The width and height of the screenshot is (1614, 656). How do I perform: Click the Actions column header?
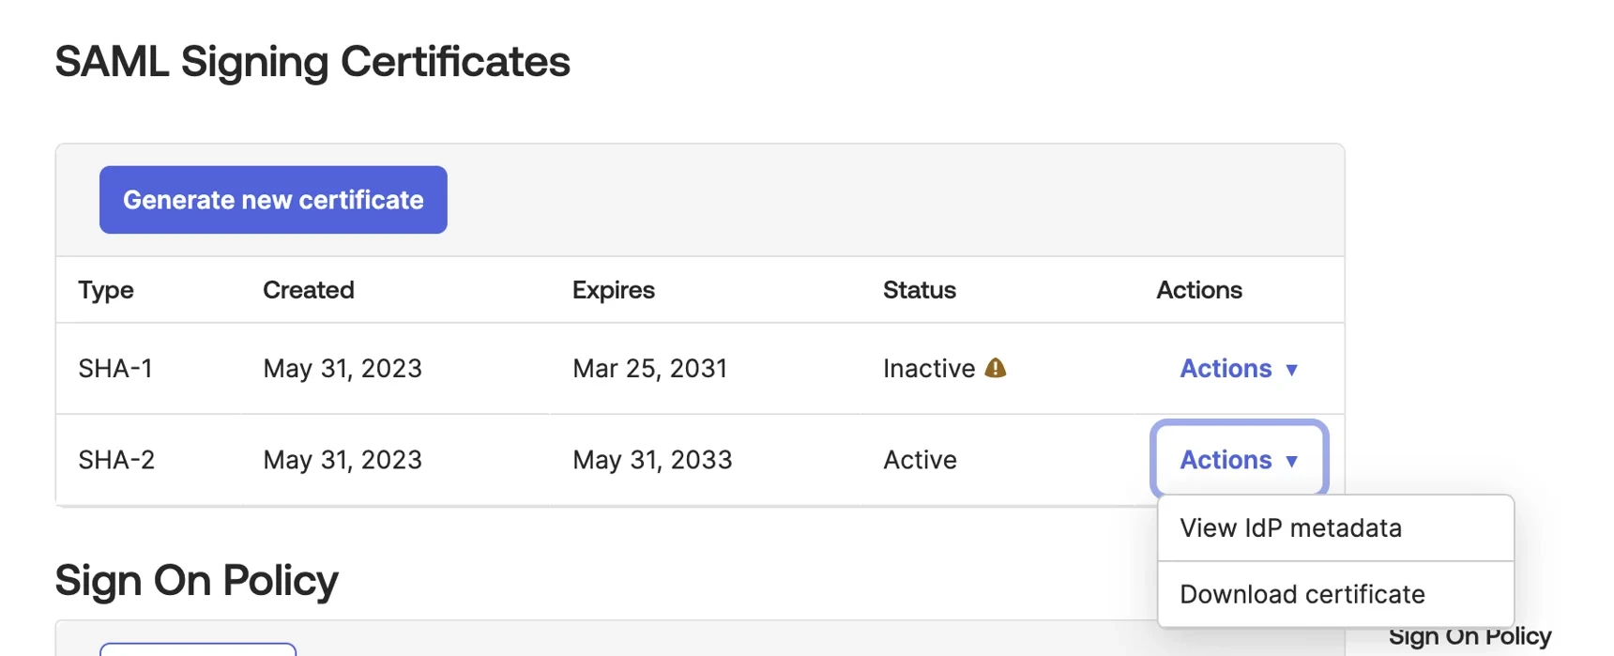tap(1198, 290)
